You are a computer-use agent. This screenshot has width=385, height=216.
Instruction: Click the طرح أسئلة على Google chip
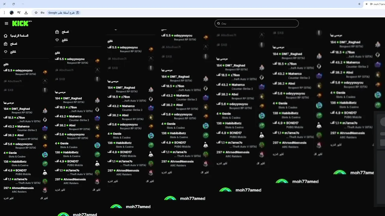(64, 13)
